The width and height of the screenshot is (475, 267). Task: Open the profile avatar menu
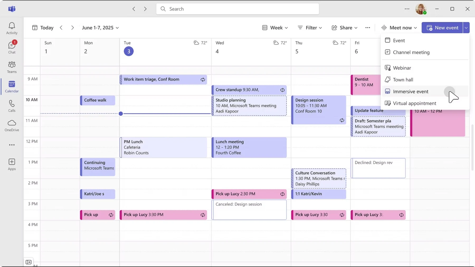[x=421, y=9]
